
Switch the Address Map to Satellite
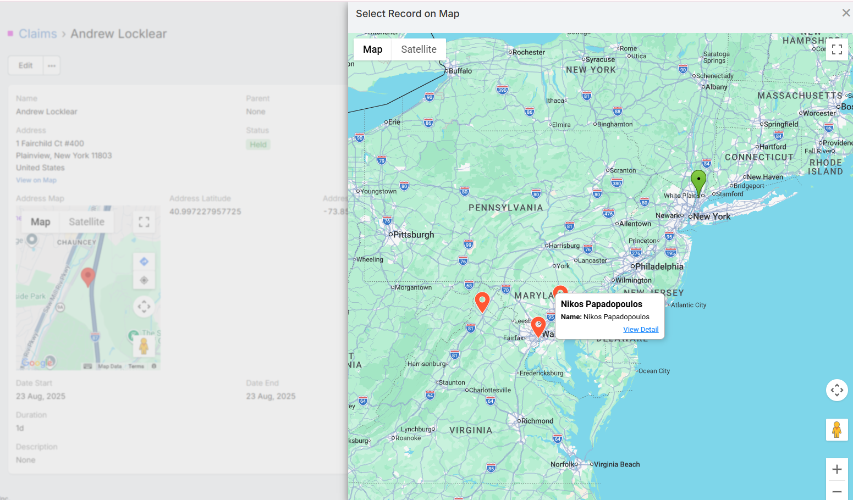tap(86, 222)
